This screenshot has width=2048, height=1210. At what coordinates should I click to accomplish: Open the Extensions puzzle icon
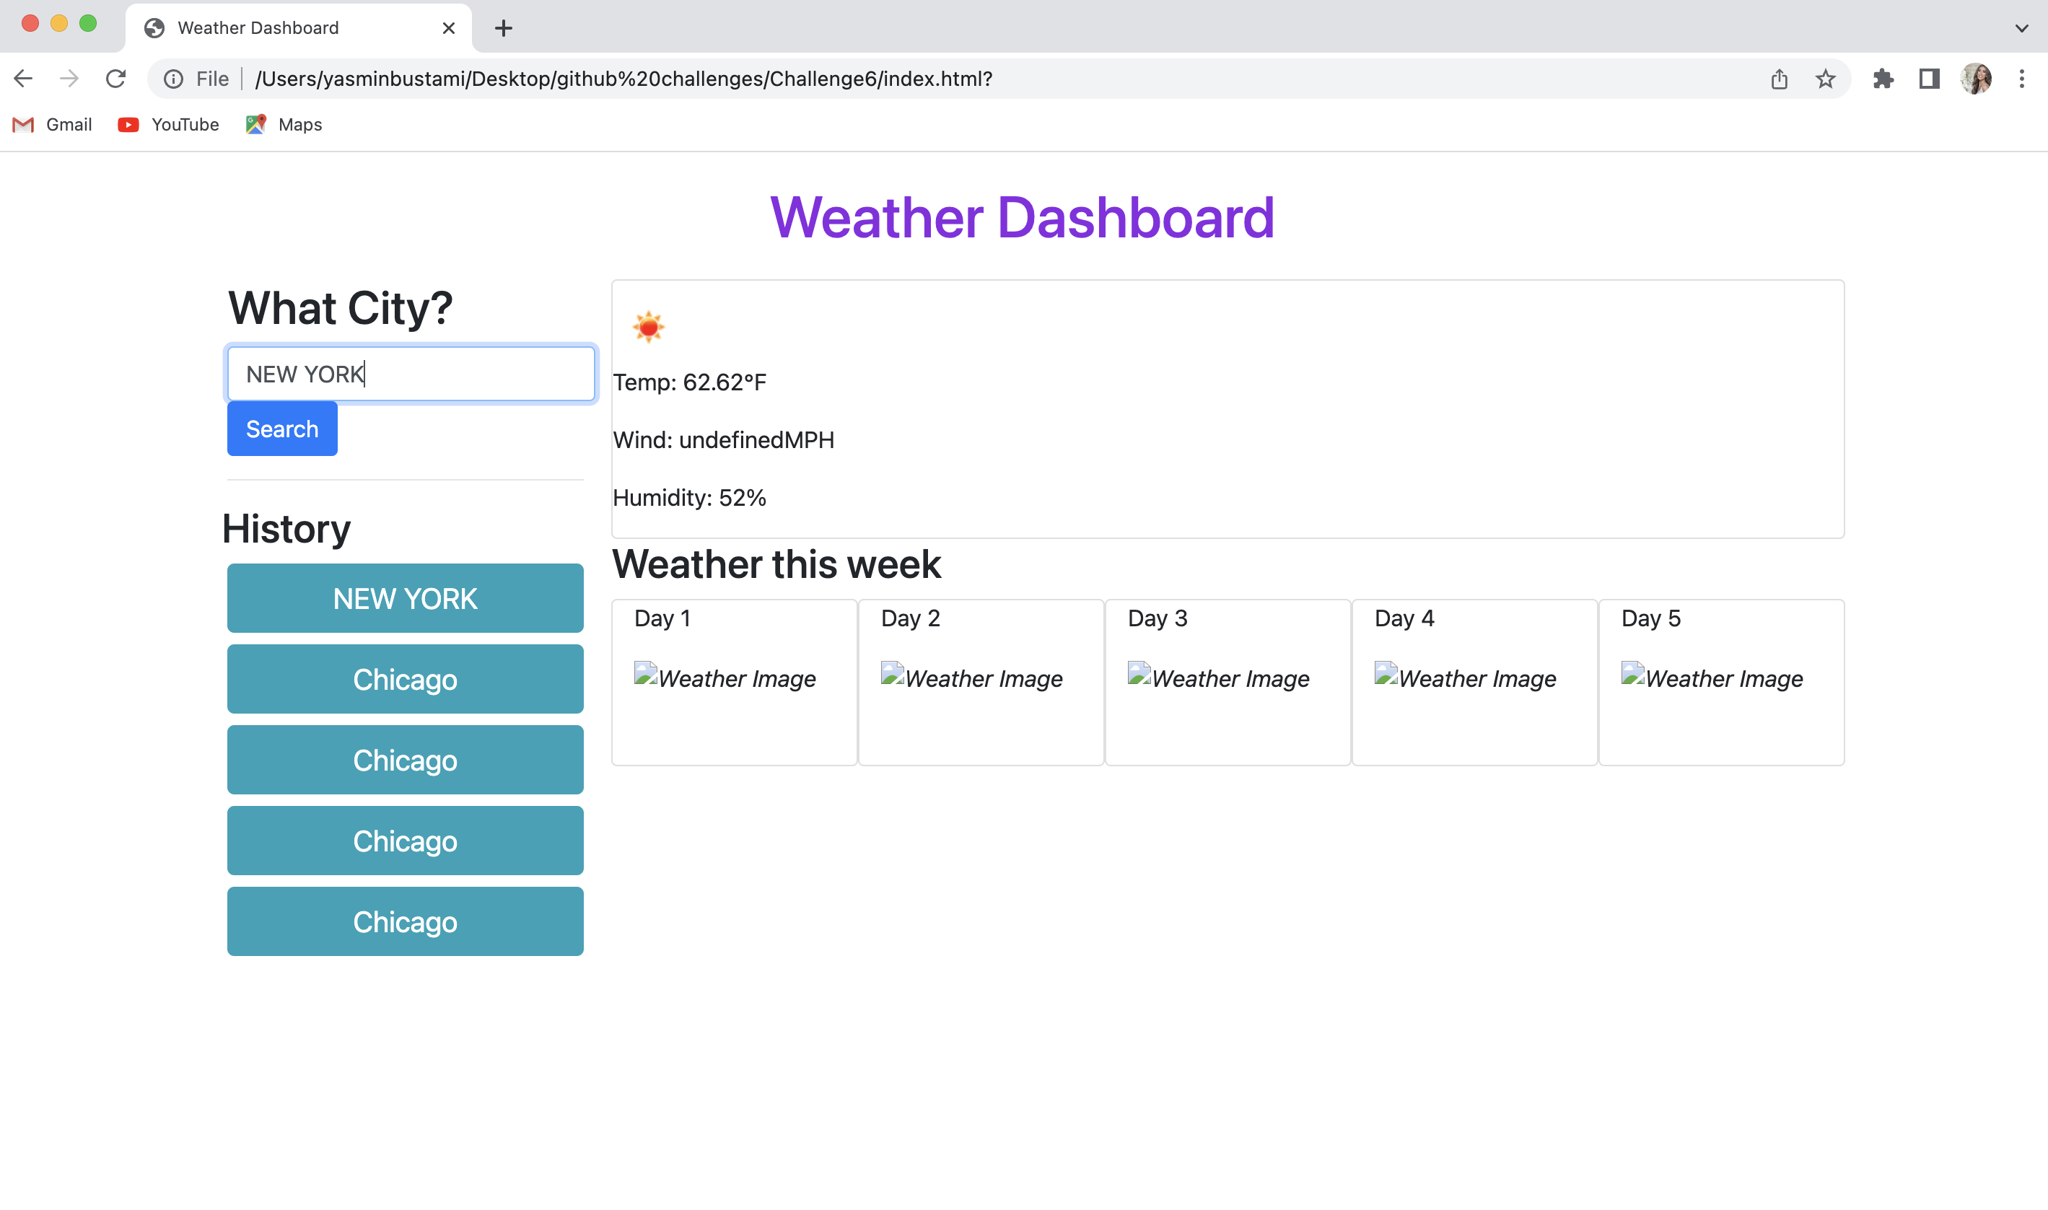1883,79
